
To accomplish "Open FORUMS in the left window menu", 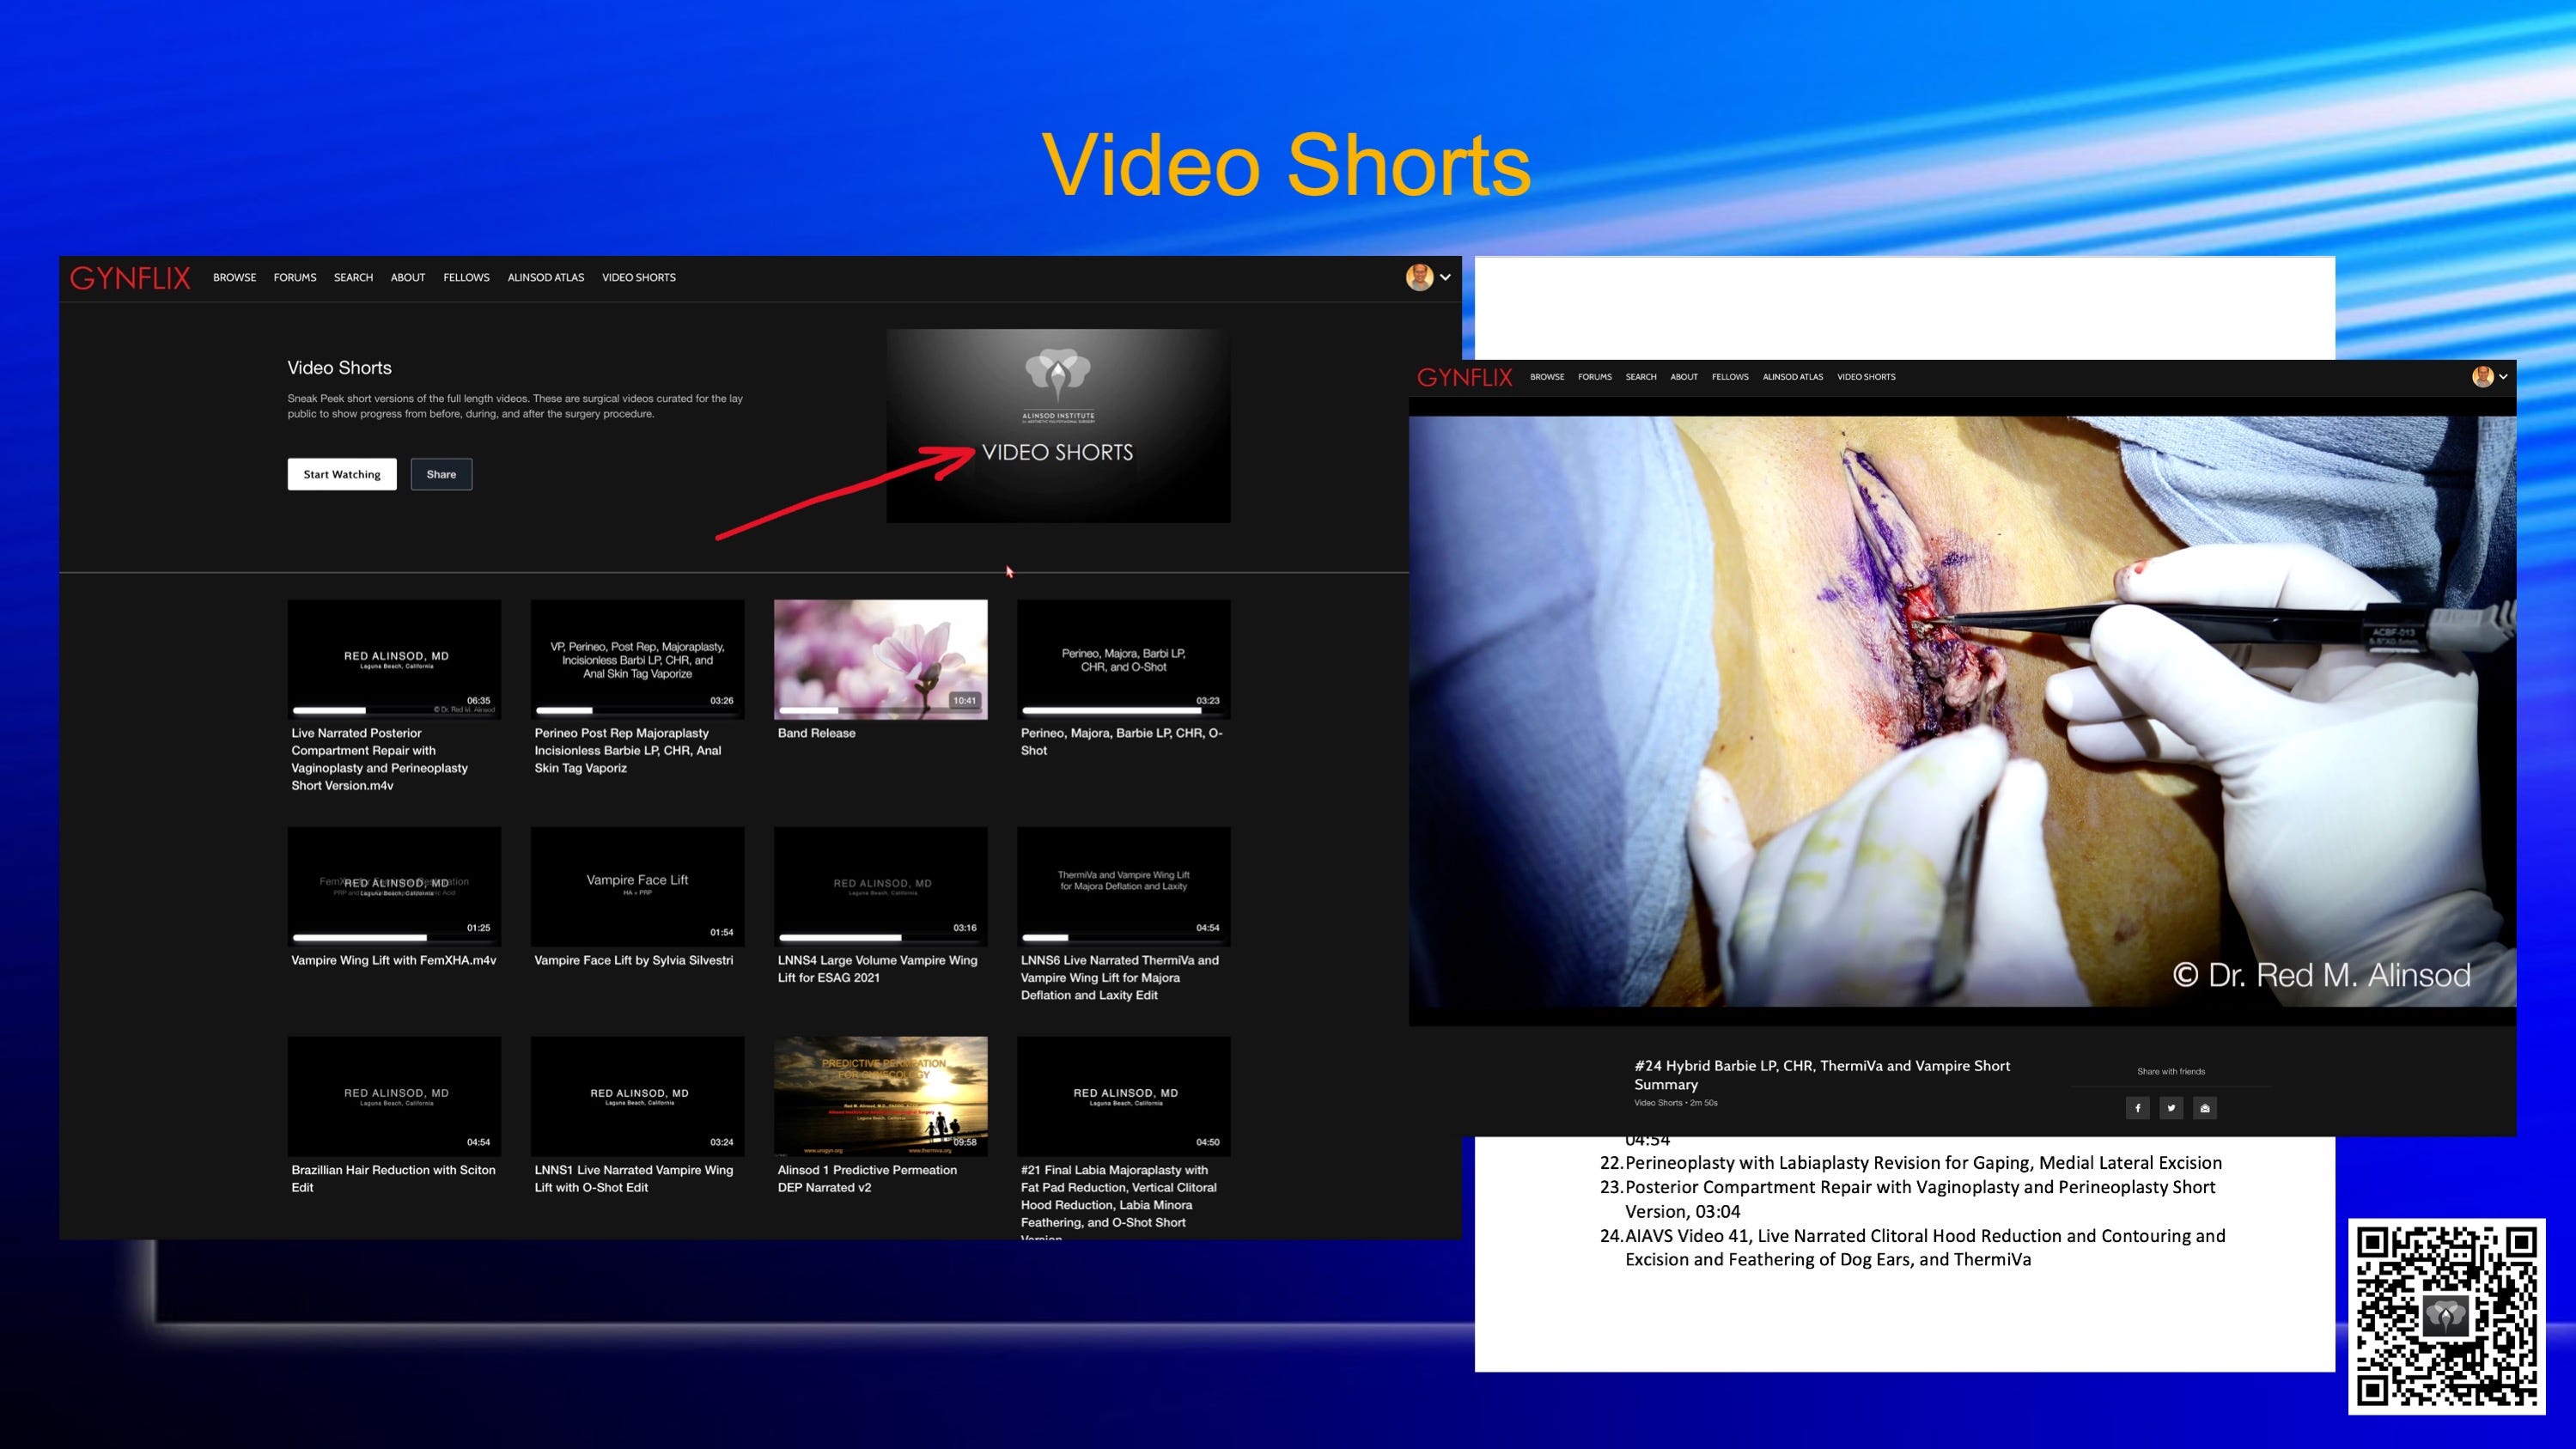I will pos(295,277).
